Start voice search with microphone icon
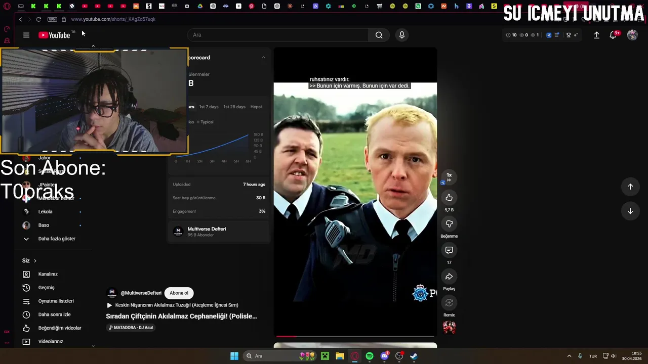648x364 pixels. (x=402, y=35)
